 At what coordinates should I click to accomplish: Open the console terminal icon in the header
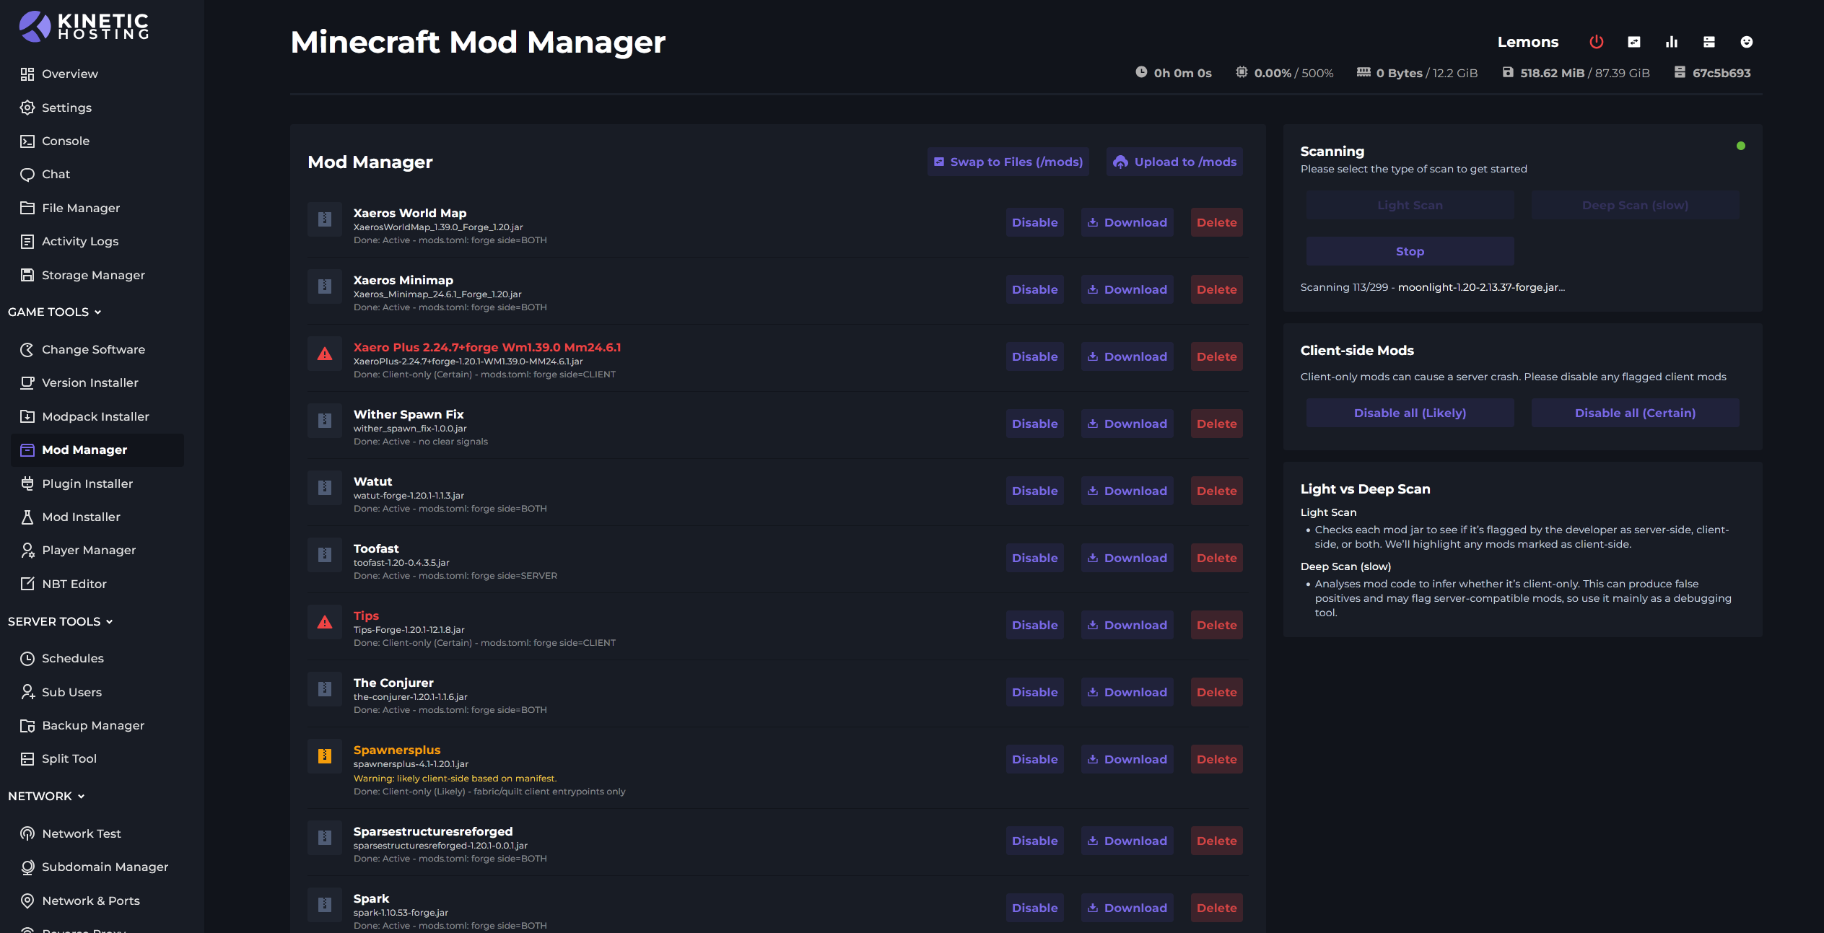(x=1634, y=42)
